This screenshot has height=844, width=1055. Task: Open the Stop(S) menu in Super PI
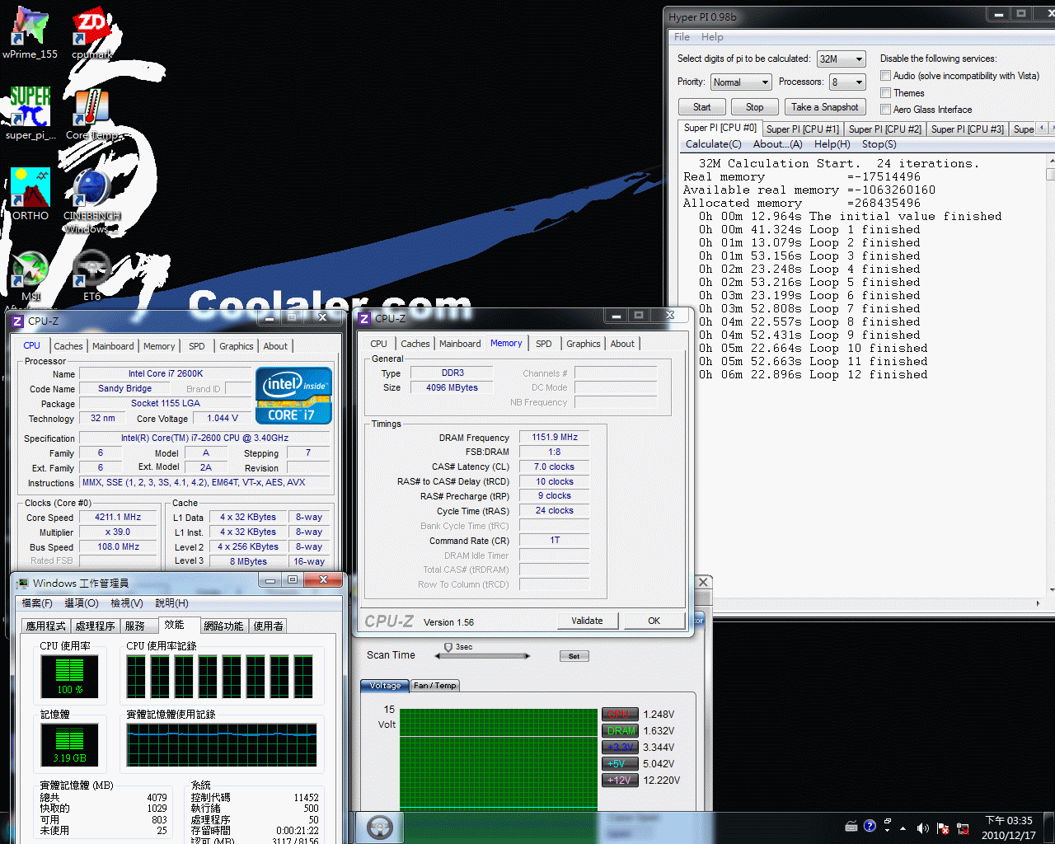879,144
